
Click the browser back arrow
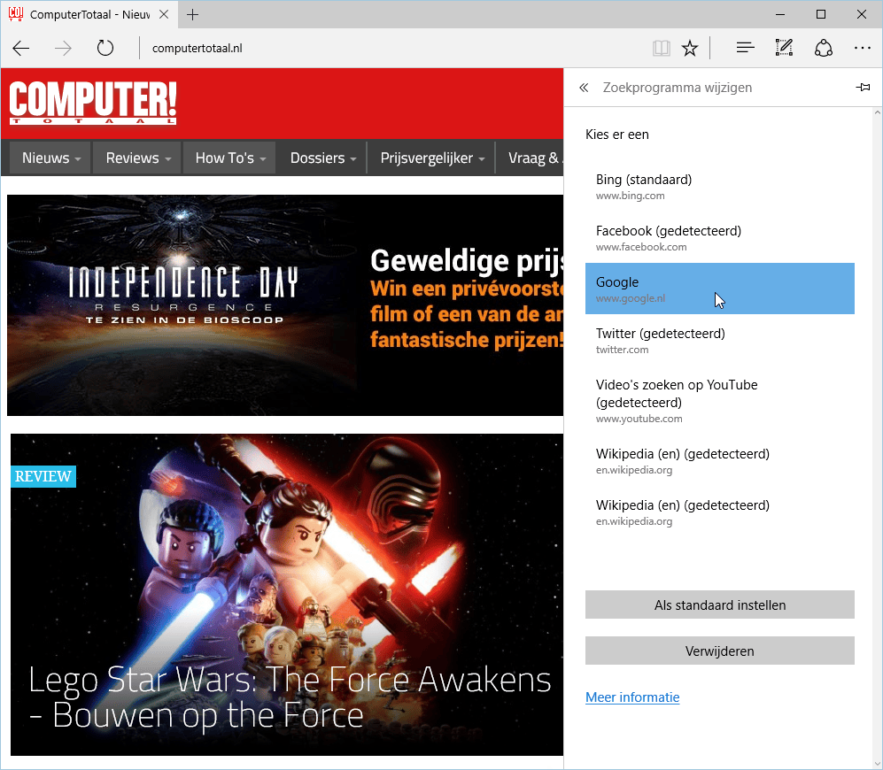click(21, 48)
